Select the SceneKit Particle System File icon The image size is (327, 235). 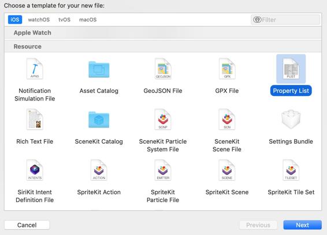163,120
